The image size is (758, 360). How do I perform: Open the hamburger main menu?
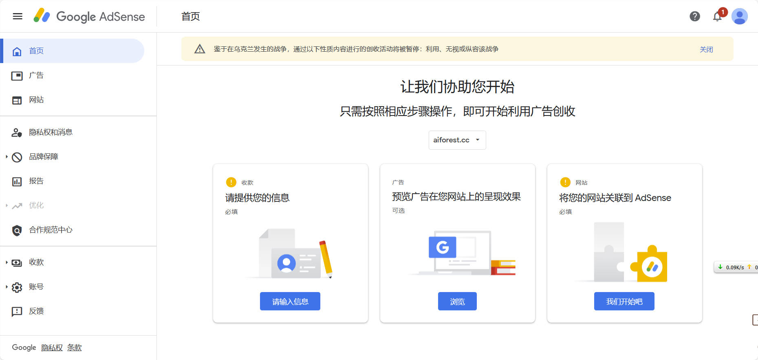(x=18, y=16)
